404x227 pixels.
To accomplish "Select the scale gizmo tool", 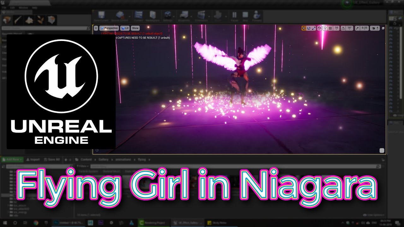I will [x=314, y=28].
